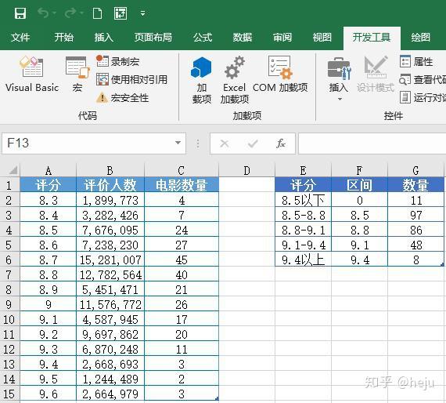Screen dimensions: 446x403
Task: Switch to the 审阅 tab
Action: pyautogui.click(x=282, y=38)
